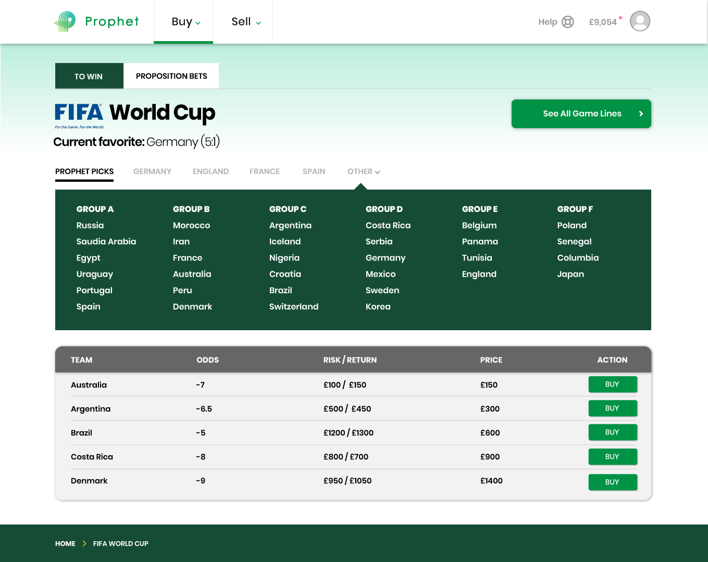Switch to PROPOSITION BETS tab
The image size is (708, 562).
pyautogui.click(x=171, y=76)
